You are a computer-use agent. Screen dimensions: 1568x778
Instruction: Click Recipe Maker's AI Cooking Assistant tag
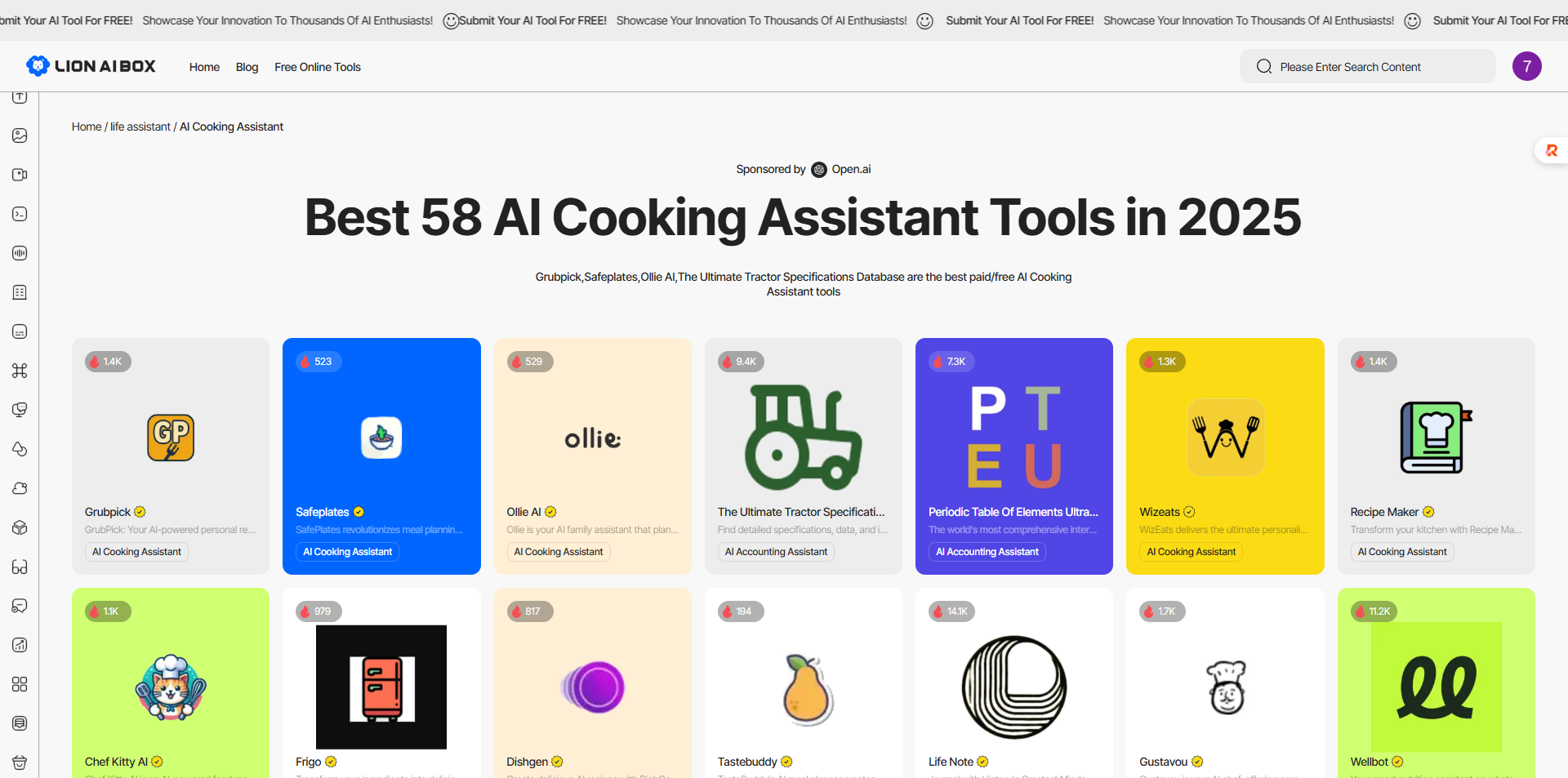coord(1402,552)
